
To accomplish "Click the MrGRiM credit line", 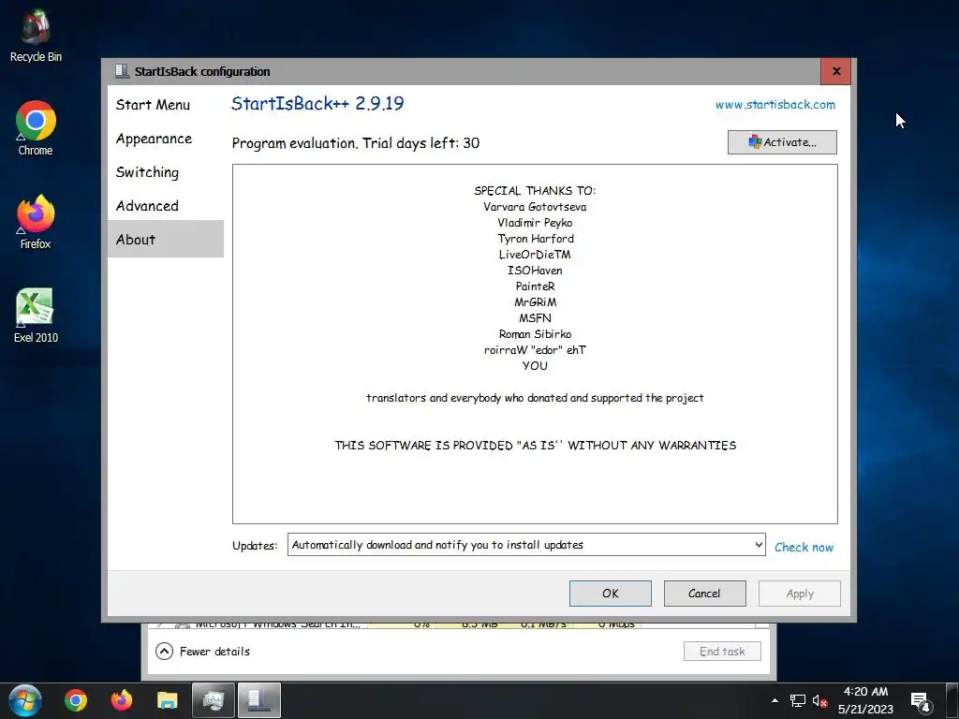I will [x=535, y=302].
